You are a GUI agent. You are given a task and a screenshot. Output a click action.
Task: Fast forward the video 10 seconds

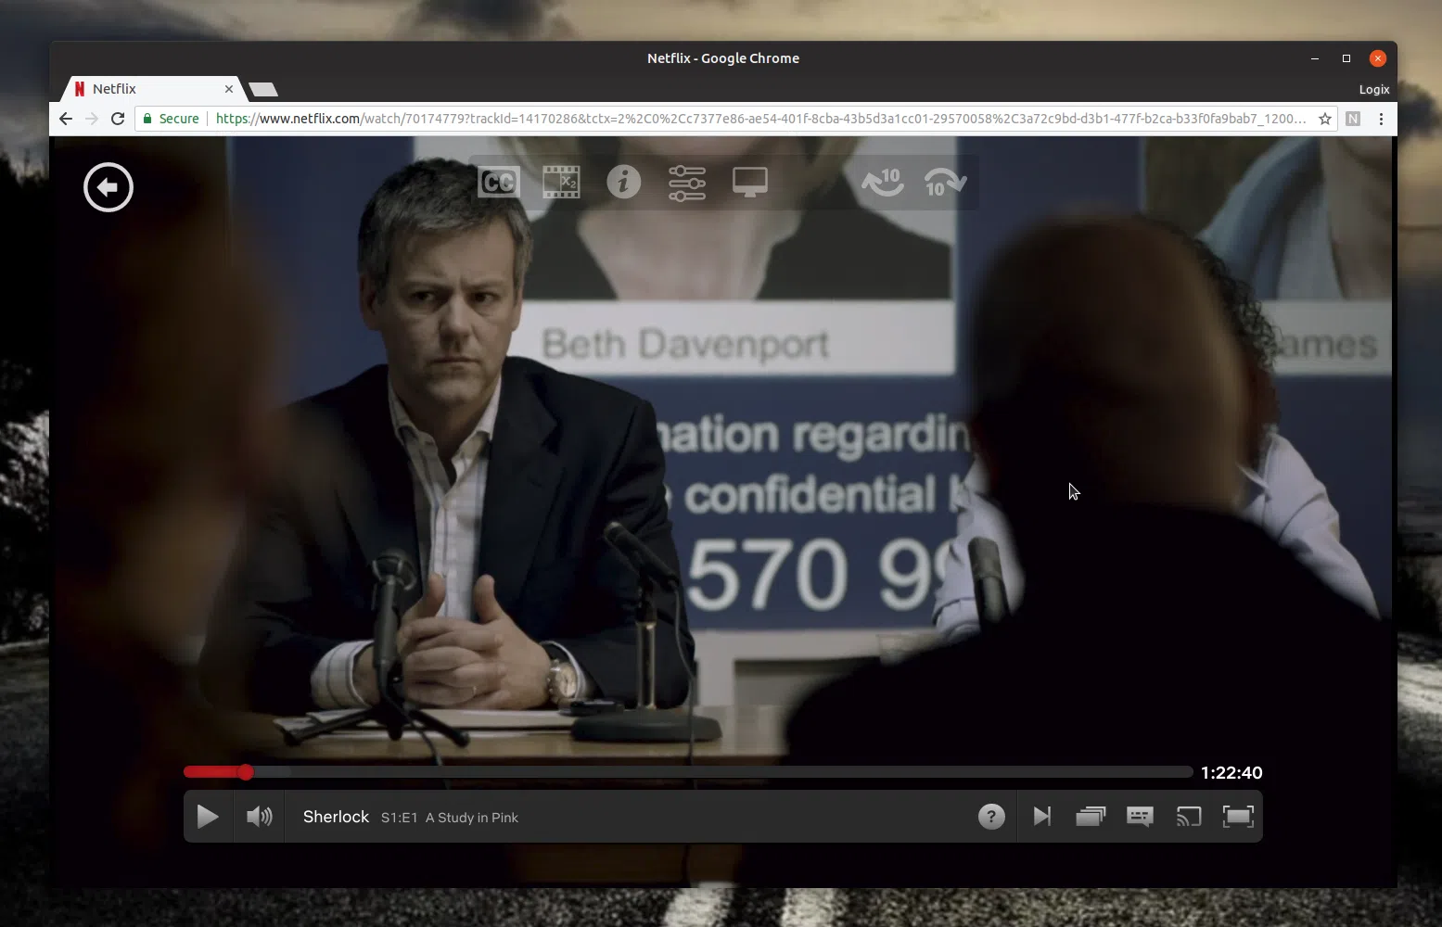[x=945, y=182]
